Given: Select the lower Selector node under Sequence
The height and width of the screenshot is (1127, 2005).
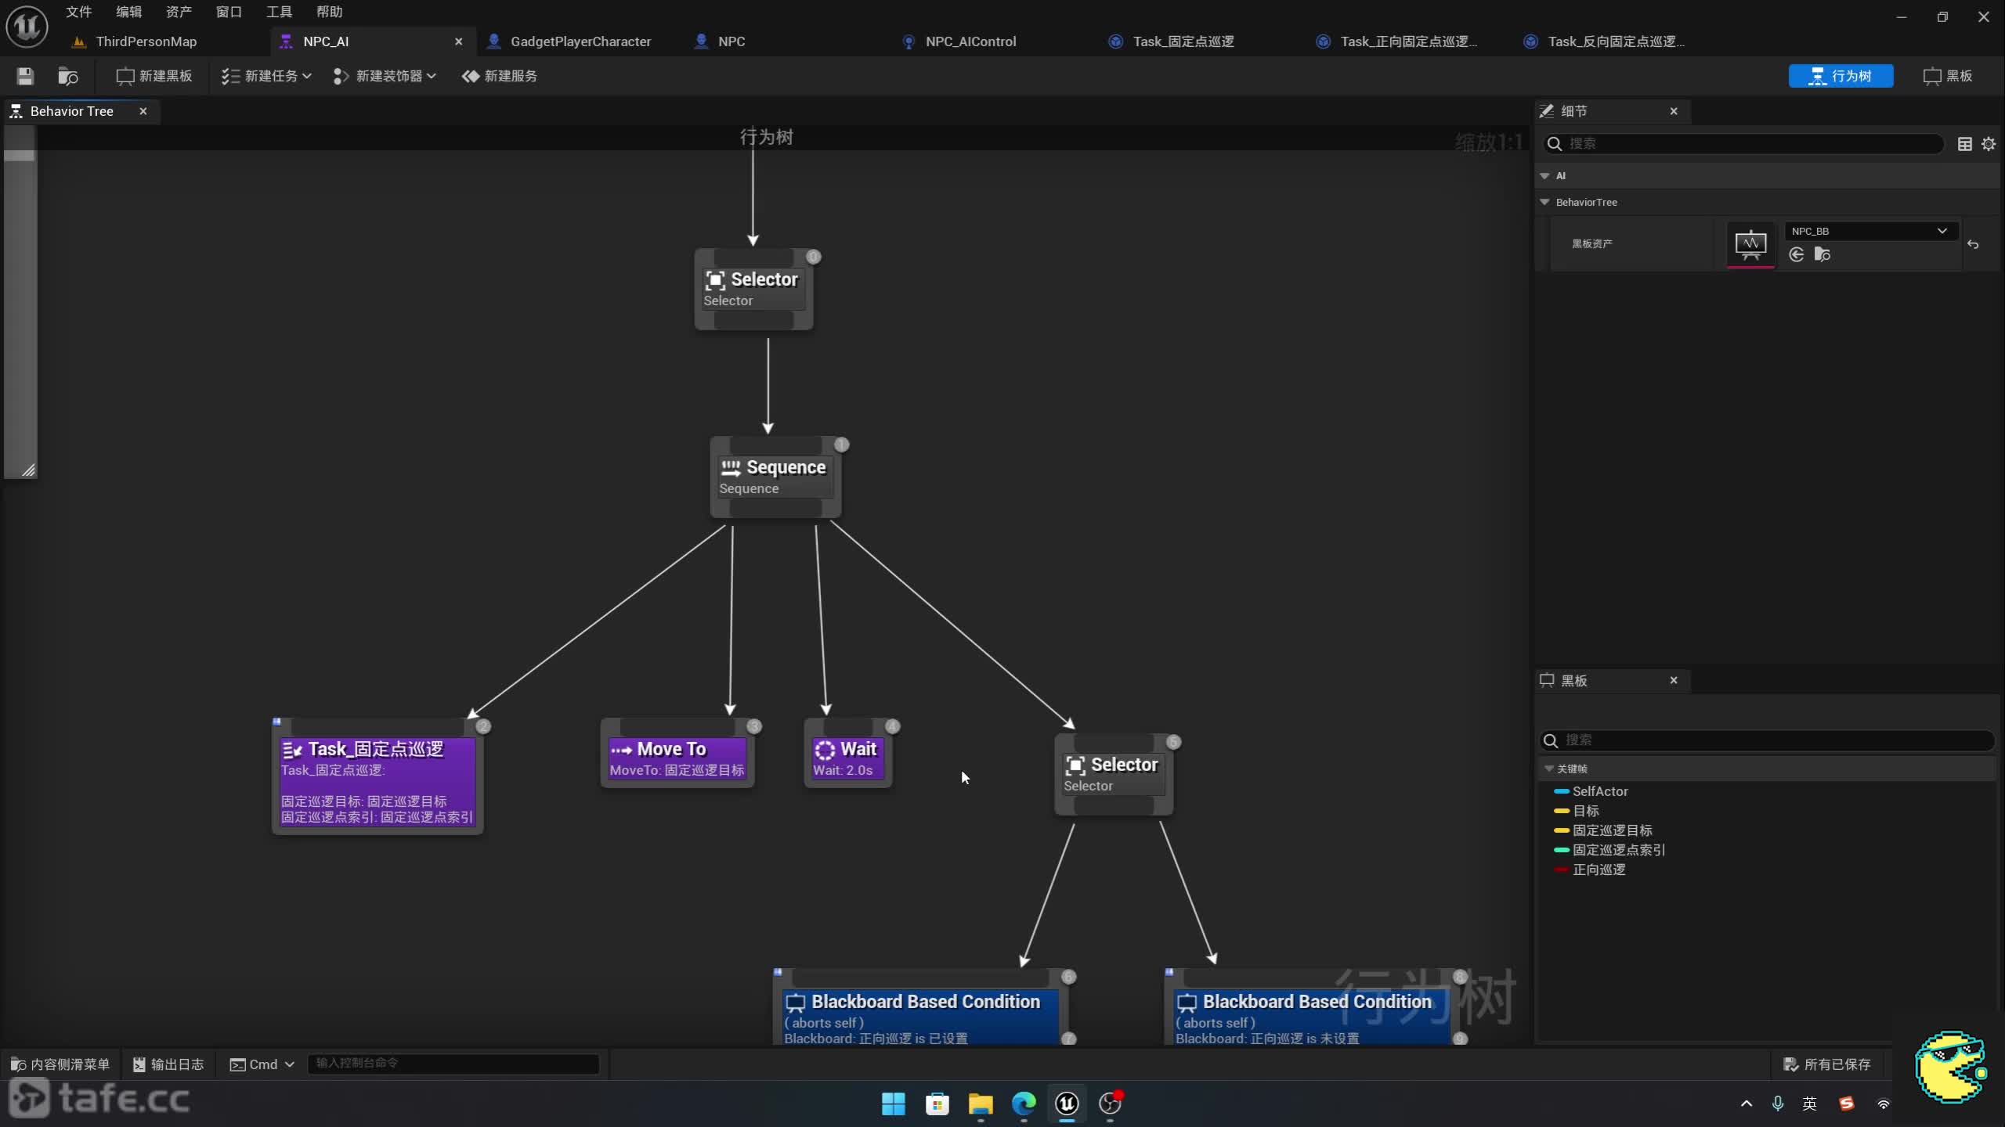Looking at the screenshot, I should coord(1114,774).
